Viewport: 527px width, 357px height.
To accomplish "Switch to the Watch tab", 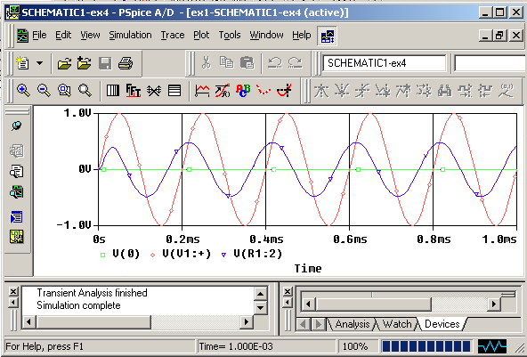I will tap(397, 324).
